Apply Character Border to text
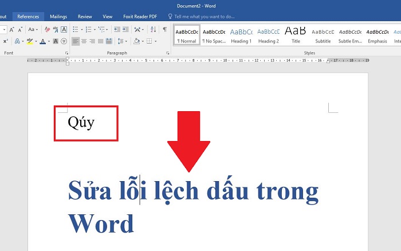The height and width of the screenshot is (251, 401). (x=64, y=29)
